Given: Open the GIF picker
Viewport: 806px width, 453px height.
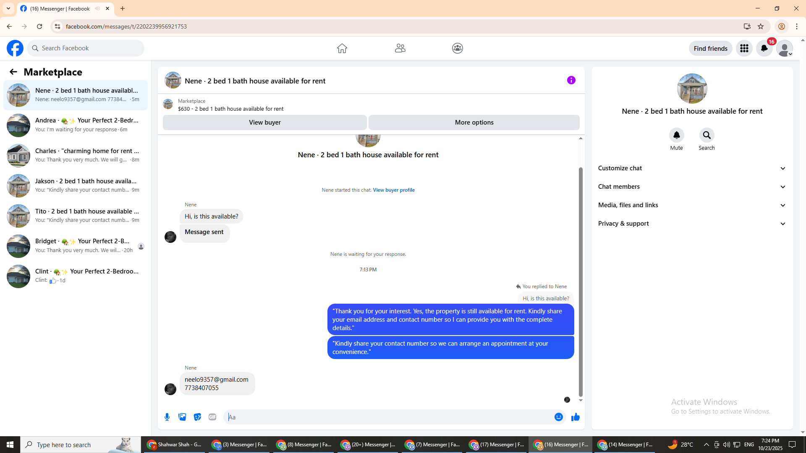Looking at the screenshot, I should point(212,417).
